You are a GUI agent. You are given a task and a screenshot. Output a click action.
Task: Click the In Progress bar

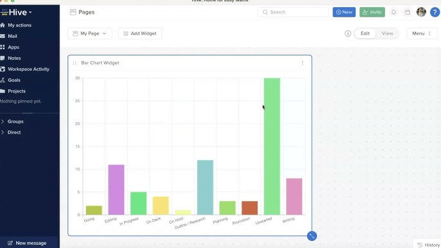click(x=138, y=203)
